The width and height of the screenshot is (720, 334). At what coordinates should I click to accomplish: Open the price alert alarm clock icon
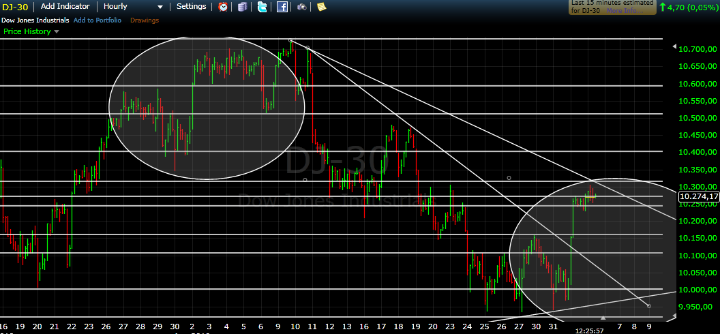pyautogui.click(x=223, y=6)
